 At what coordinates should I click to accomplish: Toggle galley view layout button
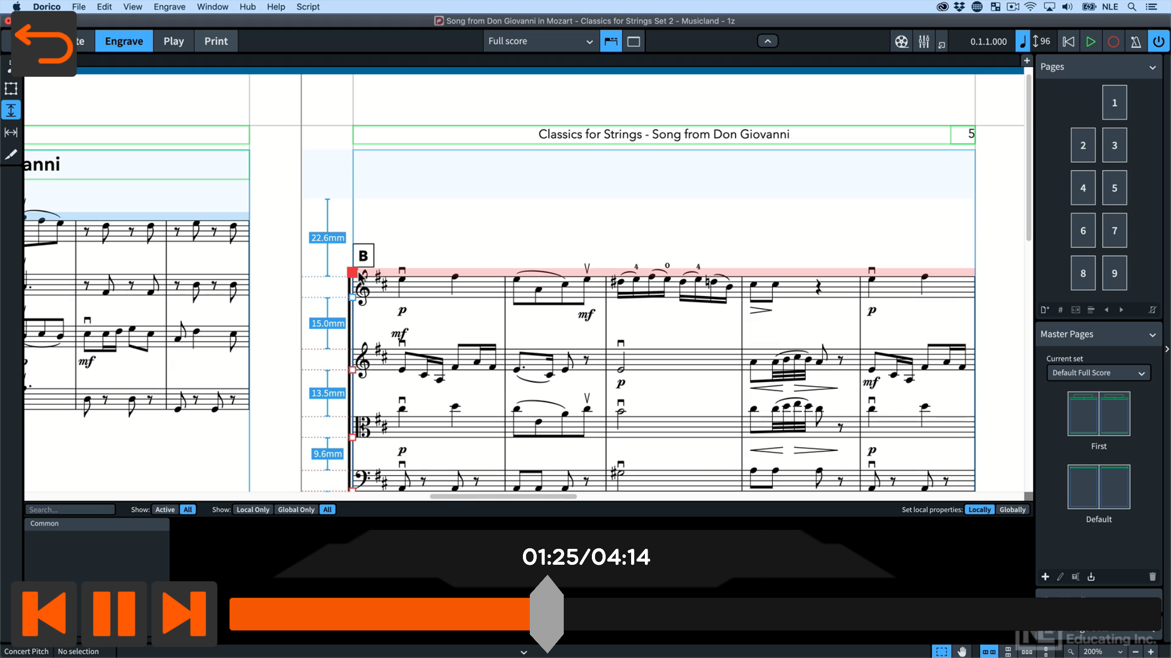(634, 41)
